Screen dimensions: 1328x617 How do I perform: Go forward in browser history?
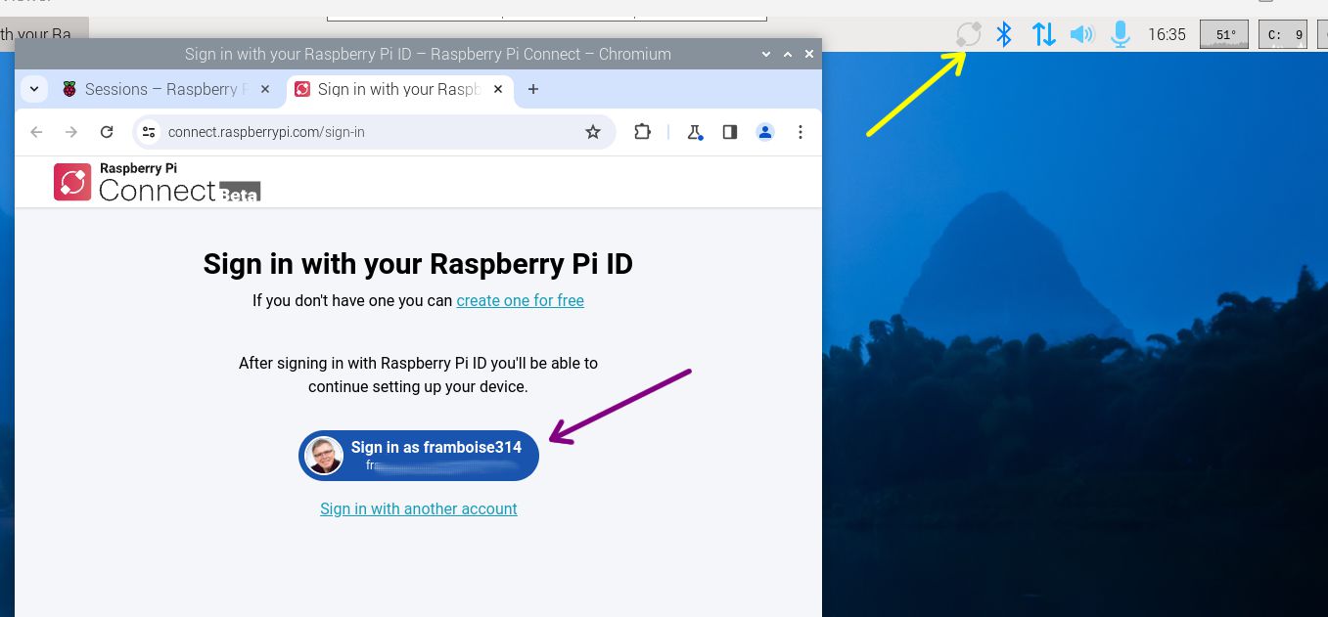[71, 132]
